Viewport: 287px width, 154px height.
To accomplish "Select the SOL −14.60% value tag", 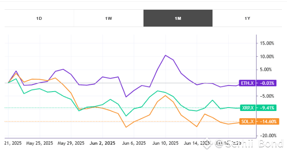I will [x=268, y=122].
